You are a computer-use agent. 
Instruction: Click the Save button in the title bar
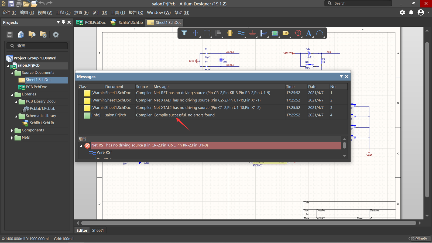(x=11, y=4)
